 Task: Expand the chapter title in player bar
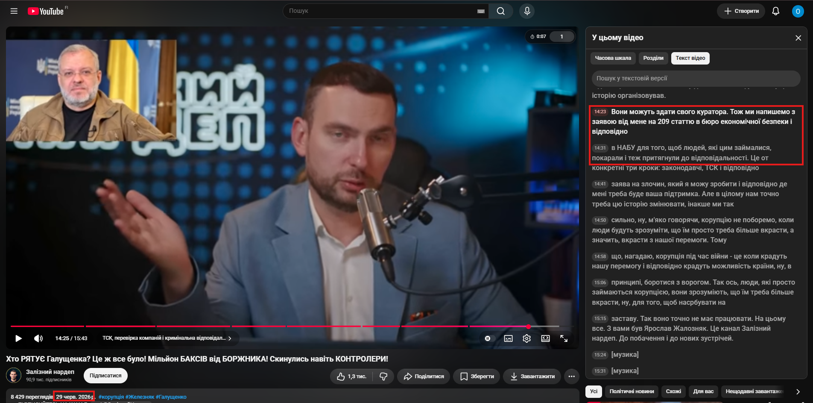167,338
